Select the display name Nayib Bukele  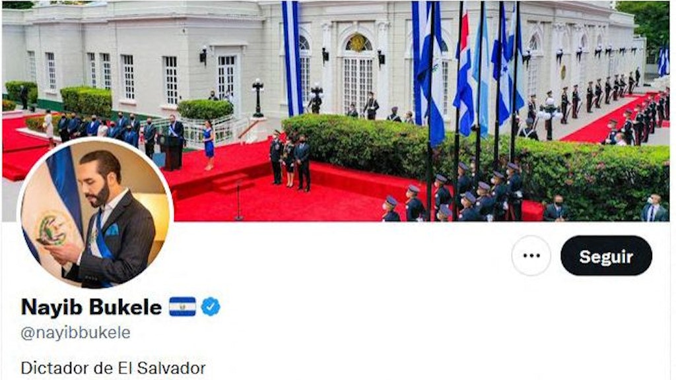pos(91,307)
